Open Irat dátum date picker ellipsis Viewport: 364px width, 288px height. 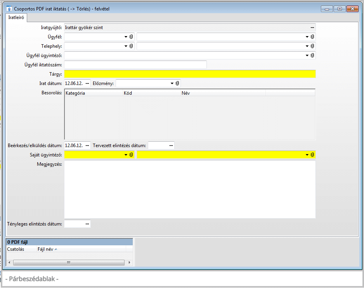point(87,83)
